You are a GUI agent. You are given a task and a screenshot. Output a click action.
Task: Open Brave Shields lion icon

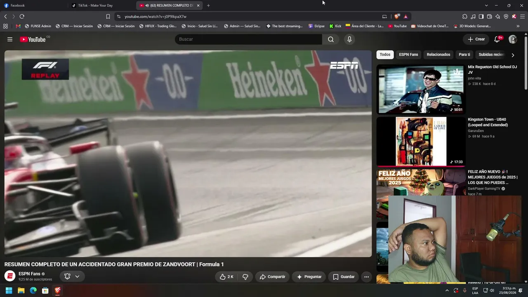coord(397,16)
